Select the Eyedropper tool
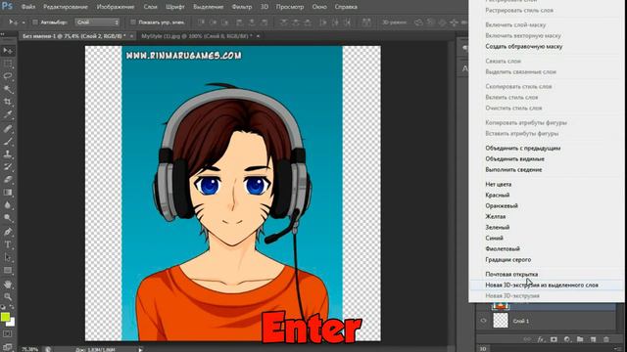The height and width of the screenshot is (352, 627). coord(8,115)
